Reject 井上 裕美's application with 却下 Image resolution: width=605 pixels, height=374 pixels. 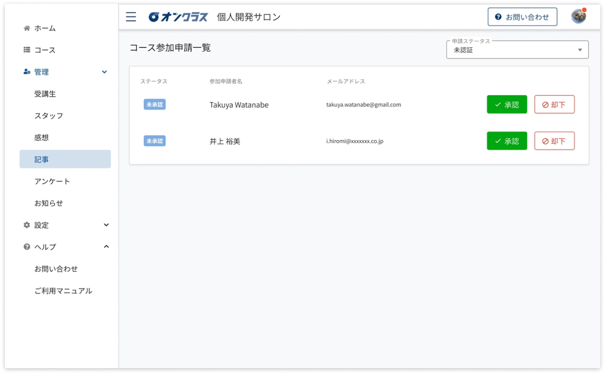click(x=554, y=141)
